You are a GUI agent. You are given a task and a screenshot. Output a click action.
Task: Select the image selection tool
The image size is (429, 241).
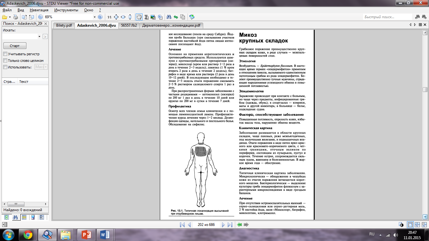pyautogui.click(x=153, y=17)
